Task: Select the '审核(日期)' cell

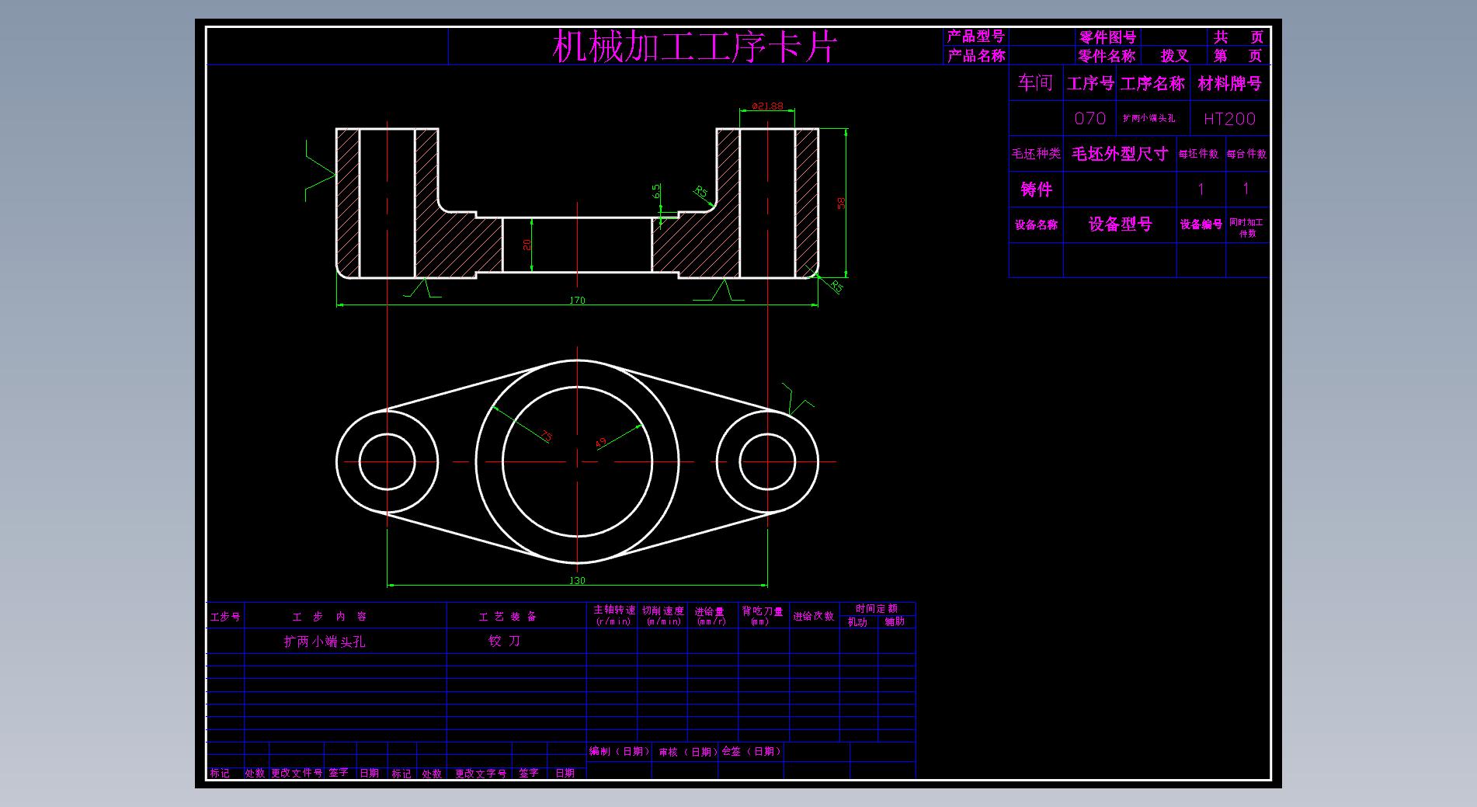Action: click(688, 752)
